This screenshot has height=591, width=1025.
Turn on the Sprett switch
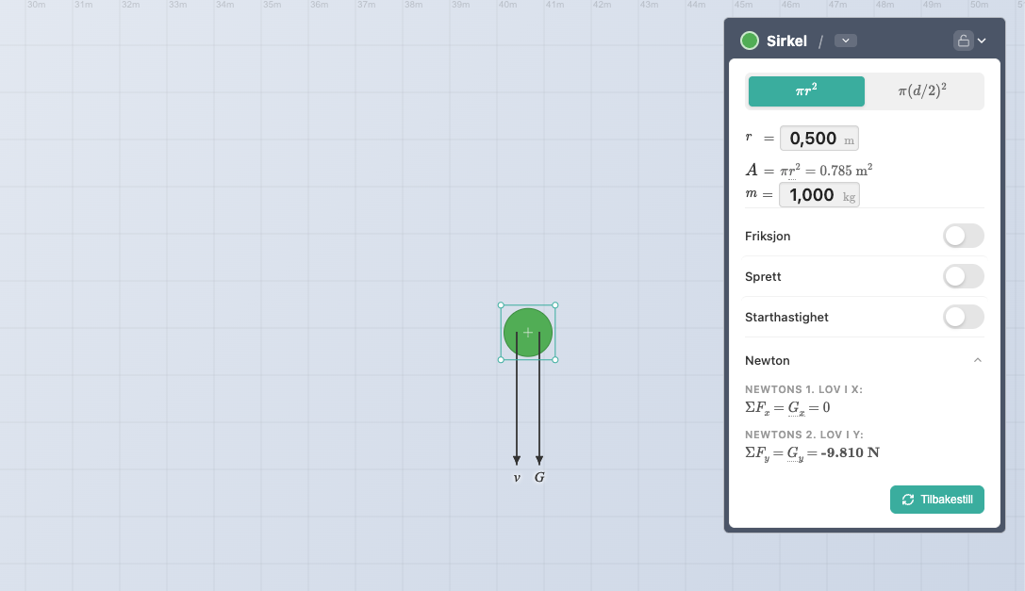[x=963, y=276]
